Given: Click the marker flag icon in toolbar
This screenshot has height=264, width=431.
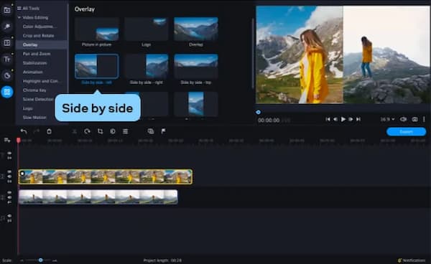Looking at the screenshot, I should click(x=163, y=131).
